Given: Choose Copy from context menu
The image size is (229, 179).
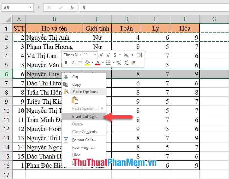Looking at the screenshot, I should (x=84, y=84).
